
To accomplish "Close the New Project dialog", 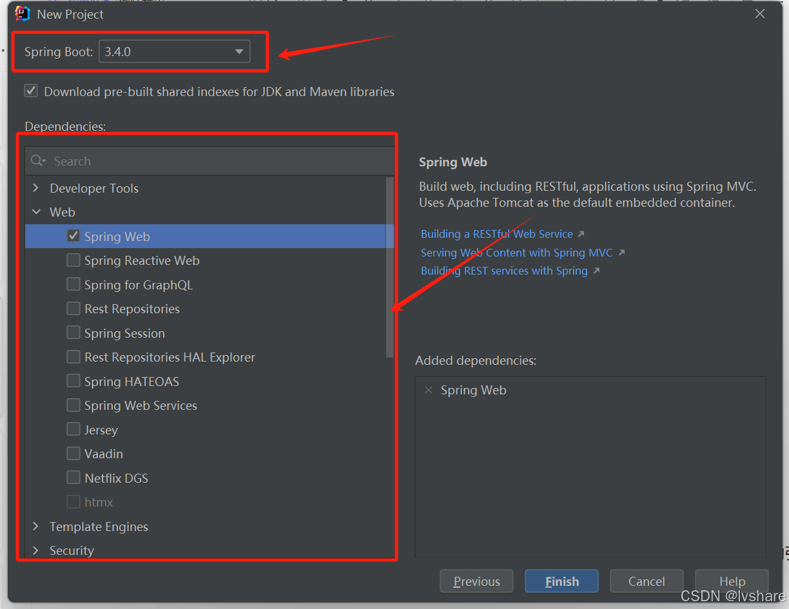I will [760, 14].
